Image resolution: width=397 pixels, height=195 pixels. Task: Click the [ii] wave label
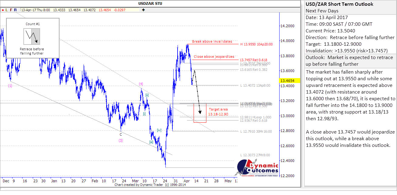pyautogui.click(x=147, y=95)
